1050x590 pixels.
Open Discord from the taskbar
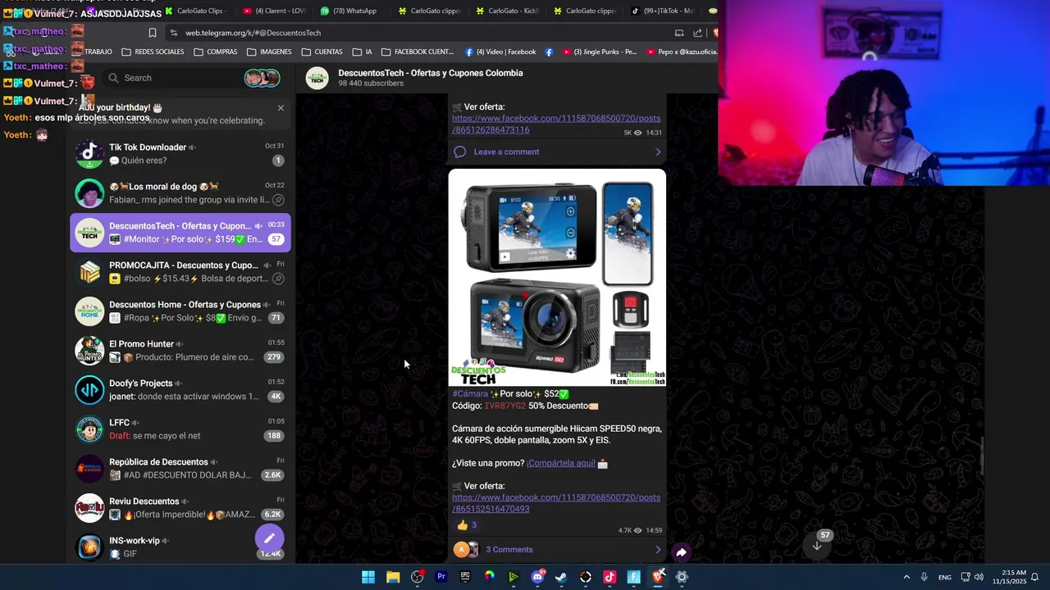537,577
